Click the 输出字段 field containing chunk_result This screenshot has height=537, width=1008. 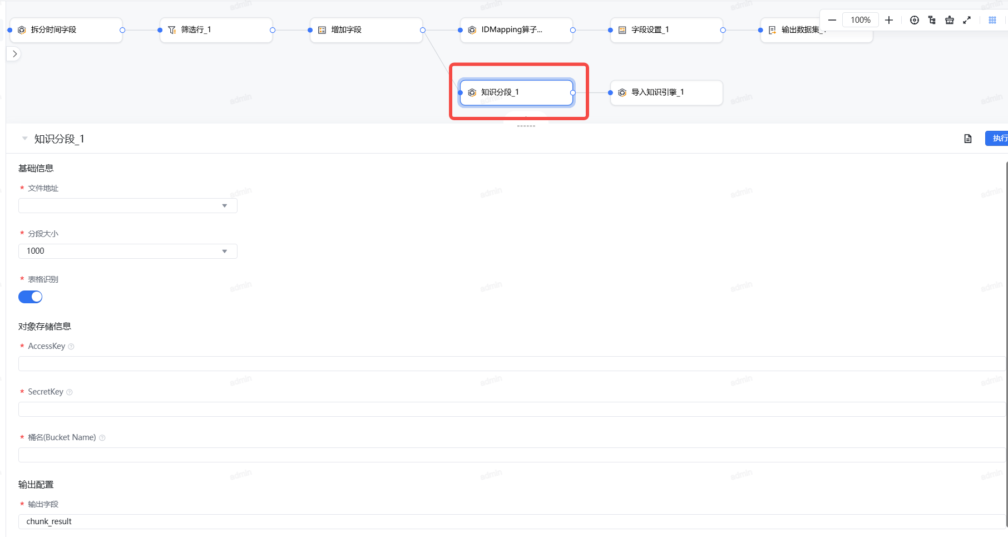tap(512, 522)
